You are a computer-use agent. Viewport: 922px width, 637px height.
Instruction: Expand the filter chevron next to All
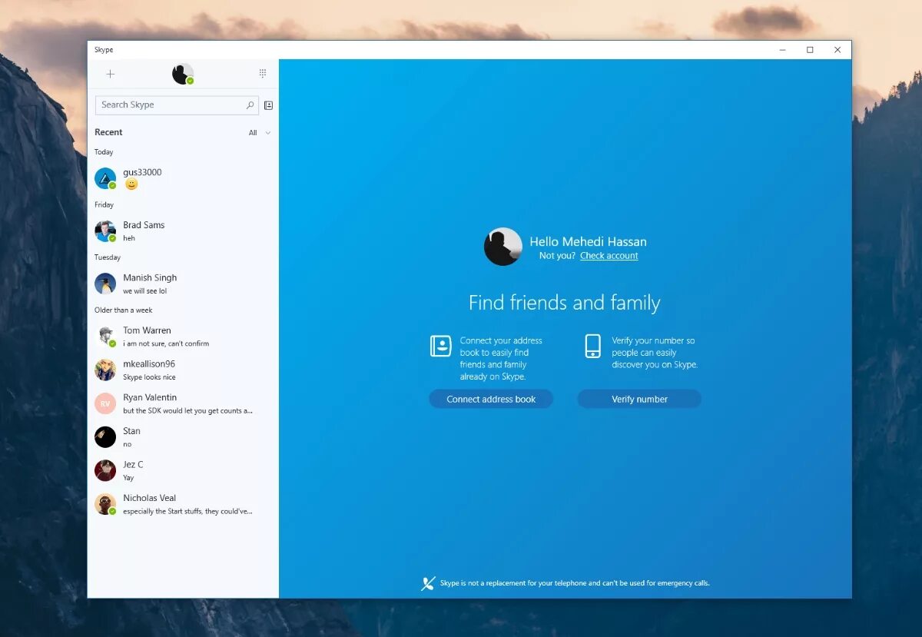pos(267,132)
